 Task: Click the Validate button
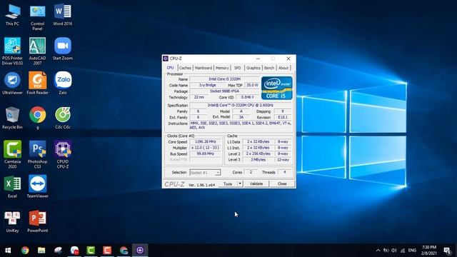pyautogui.click(x=256, y=184)
